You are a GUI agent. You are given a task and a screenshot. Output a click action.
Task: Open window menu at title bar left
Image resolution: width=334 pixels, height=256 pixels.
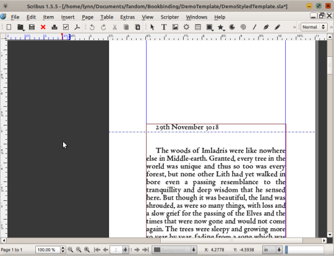(x=6, y=6)
